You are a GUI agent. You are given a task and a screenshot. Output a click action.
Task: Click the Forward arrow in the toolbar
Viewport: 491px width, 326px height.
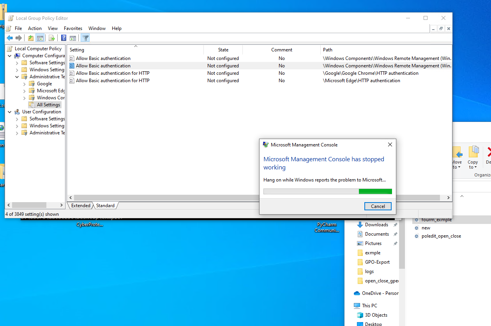[x=18, y=38]
